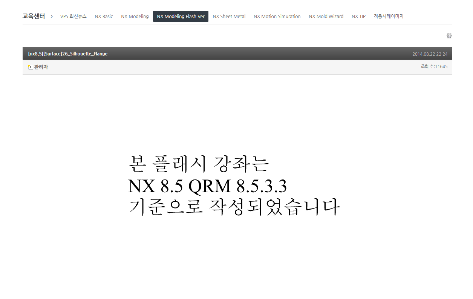Open the 교육센터 heading link
473x299 pixels.
pos(34,16)
